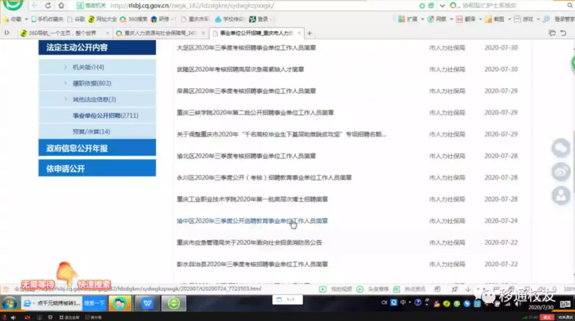Click the browser home button

click(x=62, y=5)
